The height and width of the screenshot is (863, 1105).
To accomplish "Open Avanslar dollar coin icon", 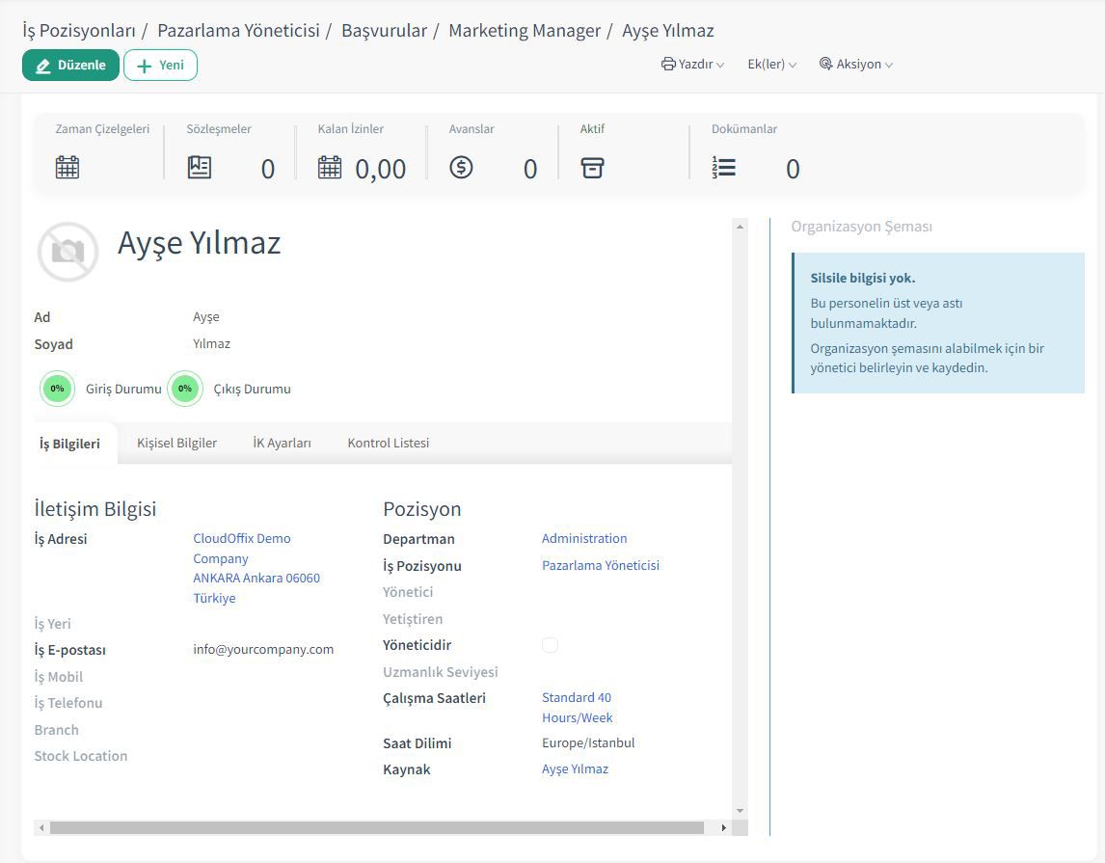I will pyautogui.click(x=461, y=168).
